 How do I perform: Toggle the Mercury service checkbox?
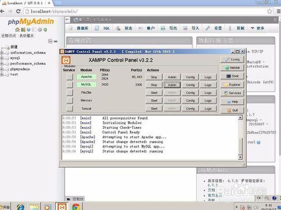pyautogui.click(x=70, y=100)
